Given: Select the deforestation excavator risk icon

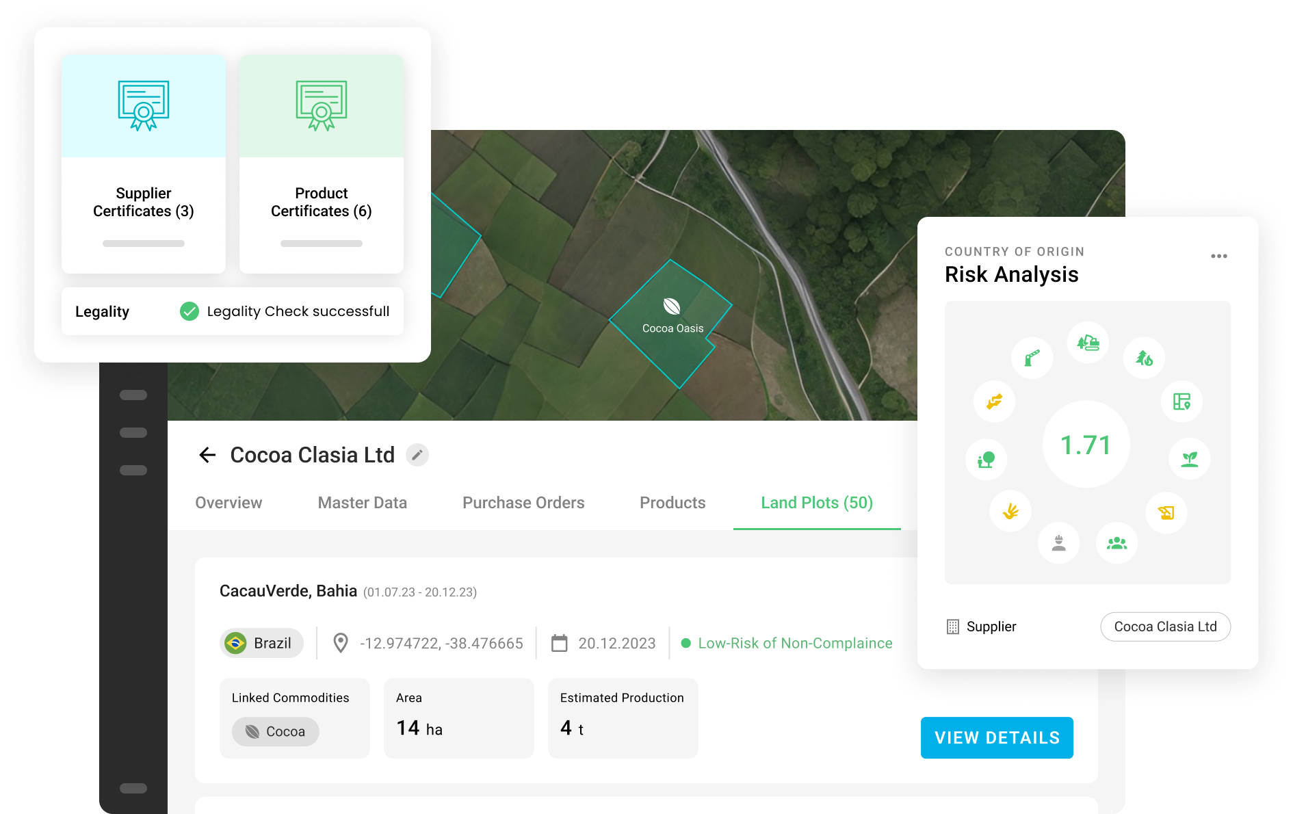Looking at the screenshot, I should coord(1088,343).
